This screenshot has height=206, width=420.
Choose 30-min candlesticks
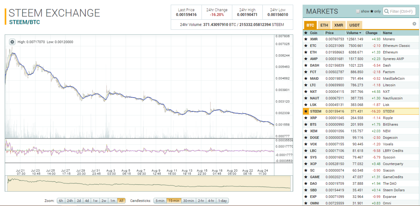tap(188, 200)
